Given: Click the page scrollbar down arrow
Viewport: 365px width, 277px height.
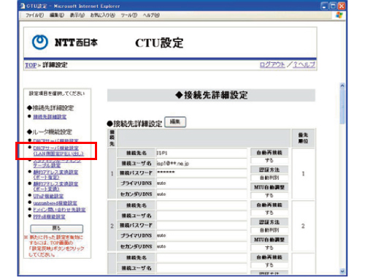Looking at the screenshot, I should [342, 271].
